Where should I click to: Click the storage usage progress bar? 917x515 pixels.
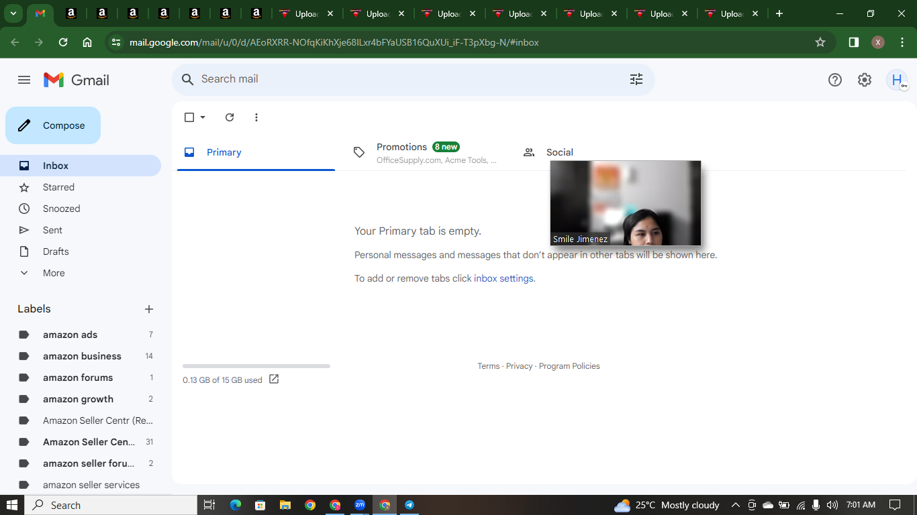coord(256,366)
